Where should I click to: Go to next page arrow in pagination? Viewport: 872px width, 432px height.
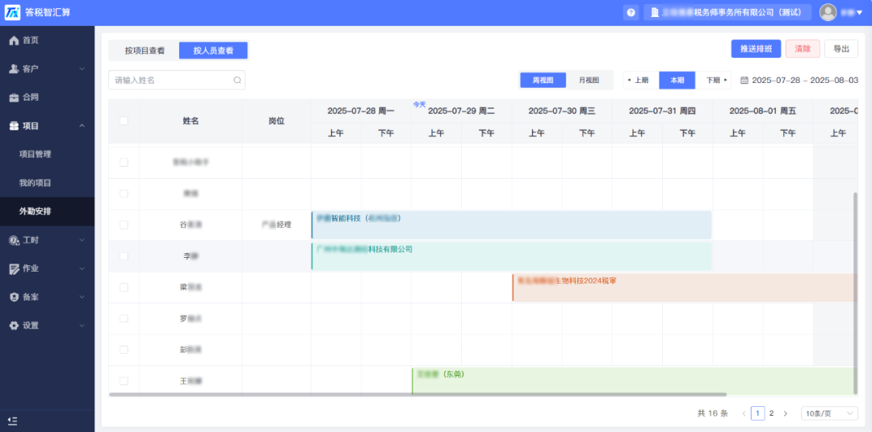click(786, 413)
